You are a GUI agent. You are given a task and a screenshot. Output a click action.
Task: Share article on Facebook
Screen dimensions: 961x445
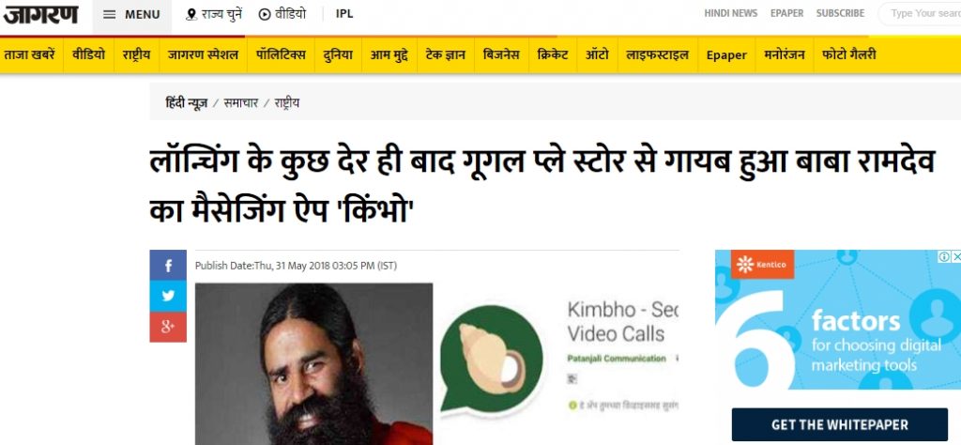point(168,265)
